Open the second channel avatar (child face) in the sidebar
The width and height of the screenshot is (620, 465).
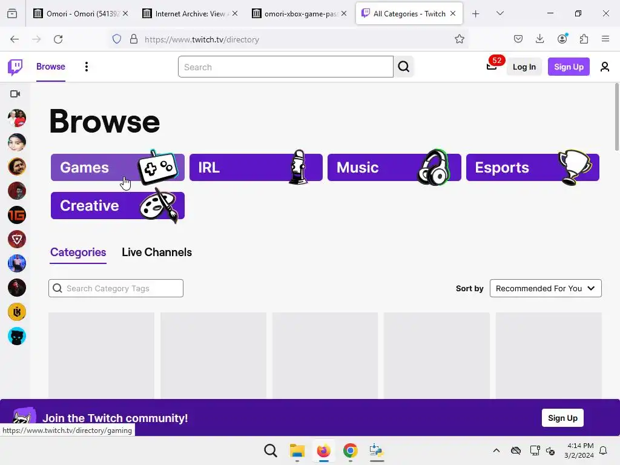pyautogui.click(x=17, y=142)
